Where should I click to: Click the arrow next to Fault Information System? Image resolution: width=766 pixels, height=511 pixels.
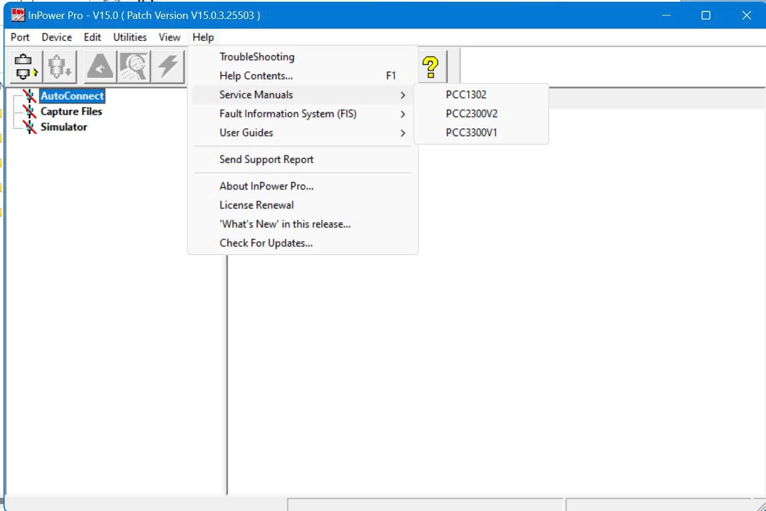[x=403, y=114]
